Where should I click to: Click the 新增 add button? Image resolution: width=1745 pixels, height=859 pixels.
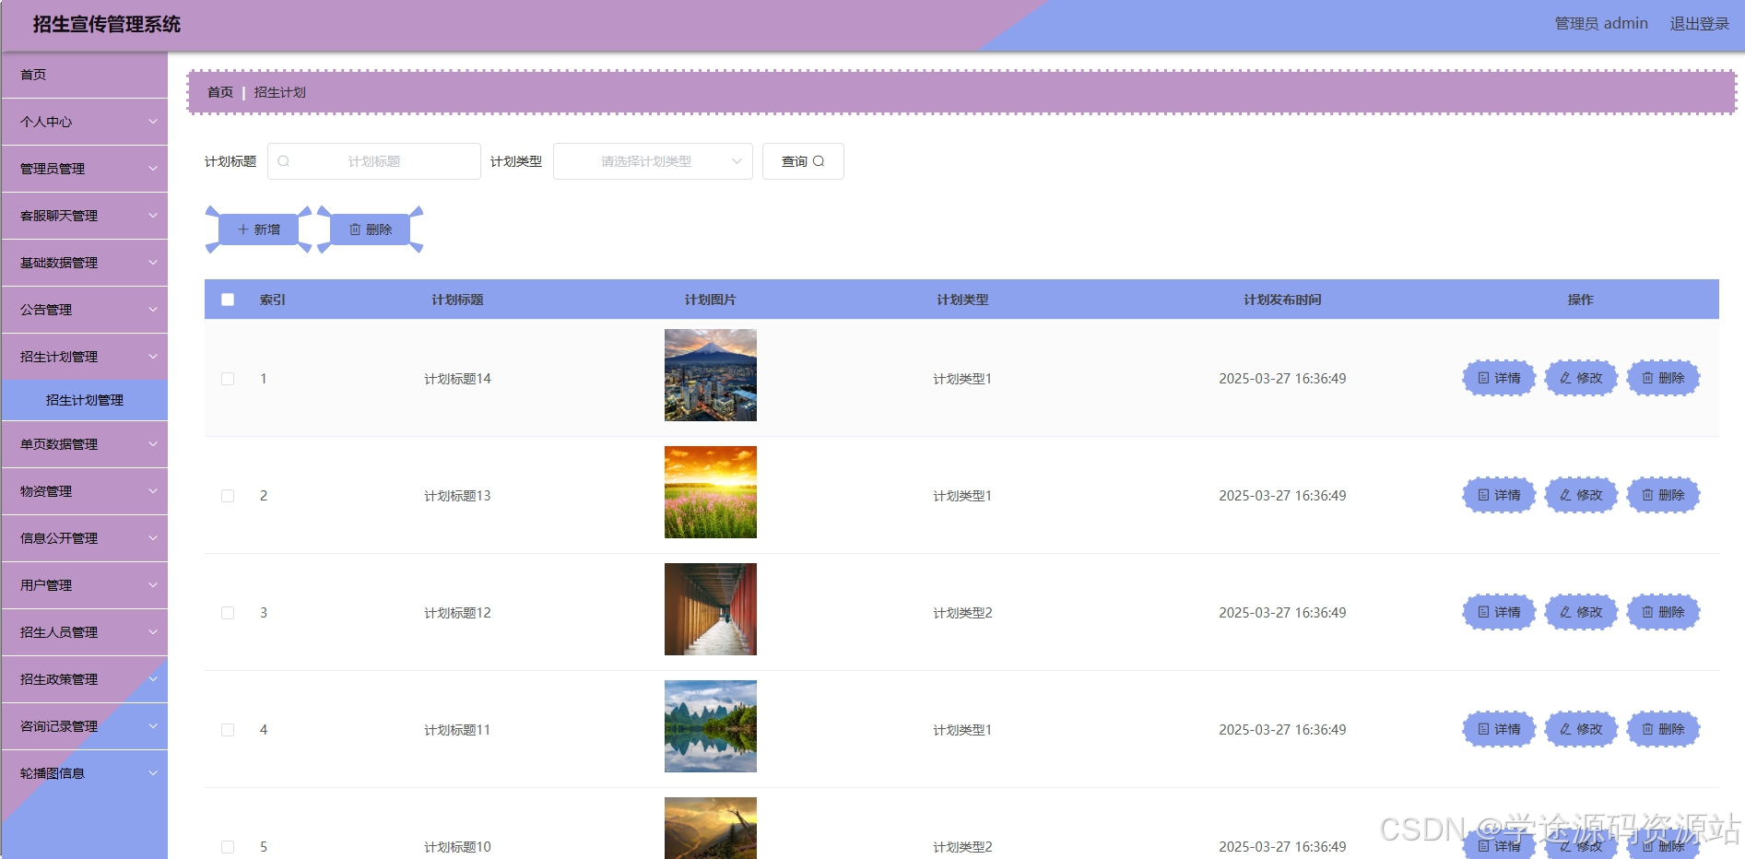[x=259, y=229]
